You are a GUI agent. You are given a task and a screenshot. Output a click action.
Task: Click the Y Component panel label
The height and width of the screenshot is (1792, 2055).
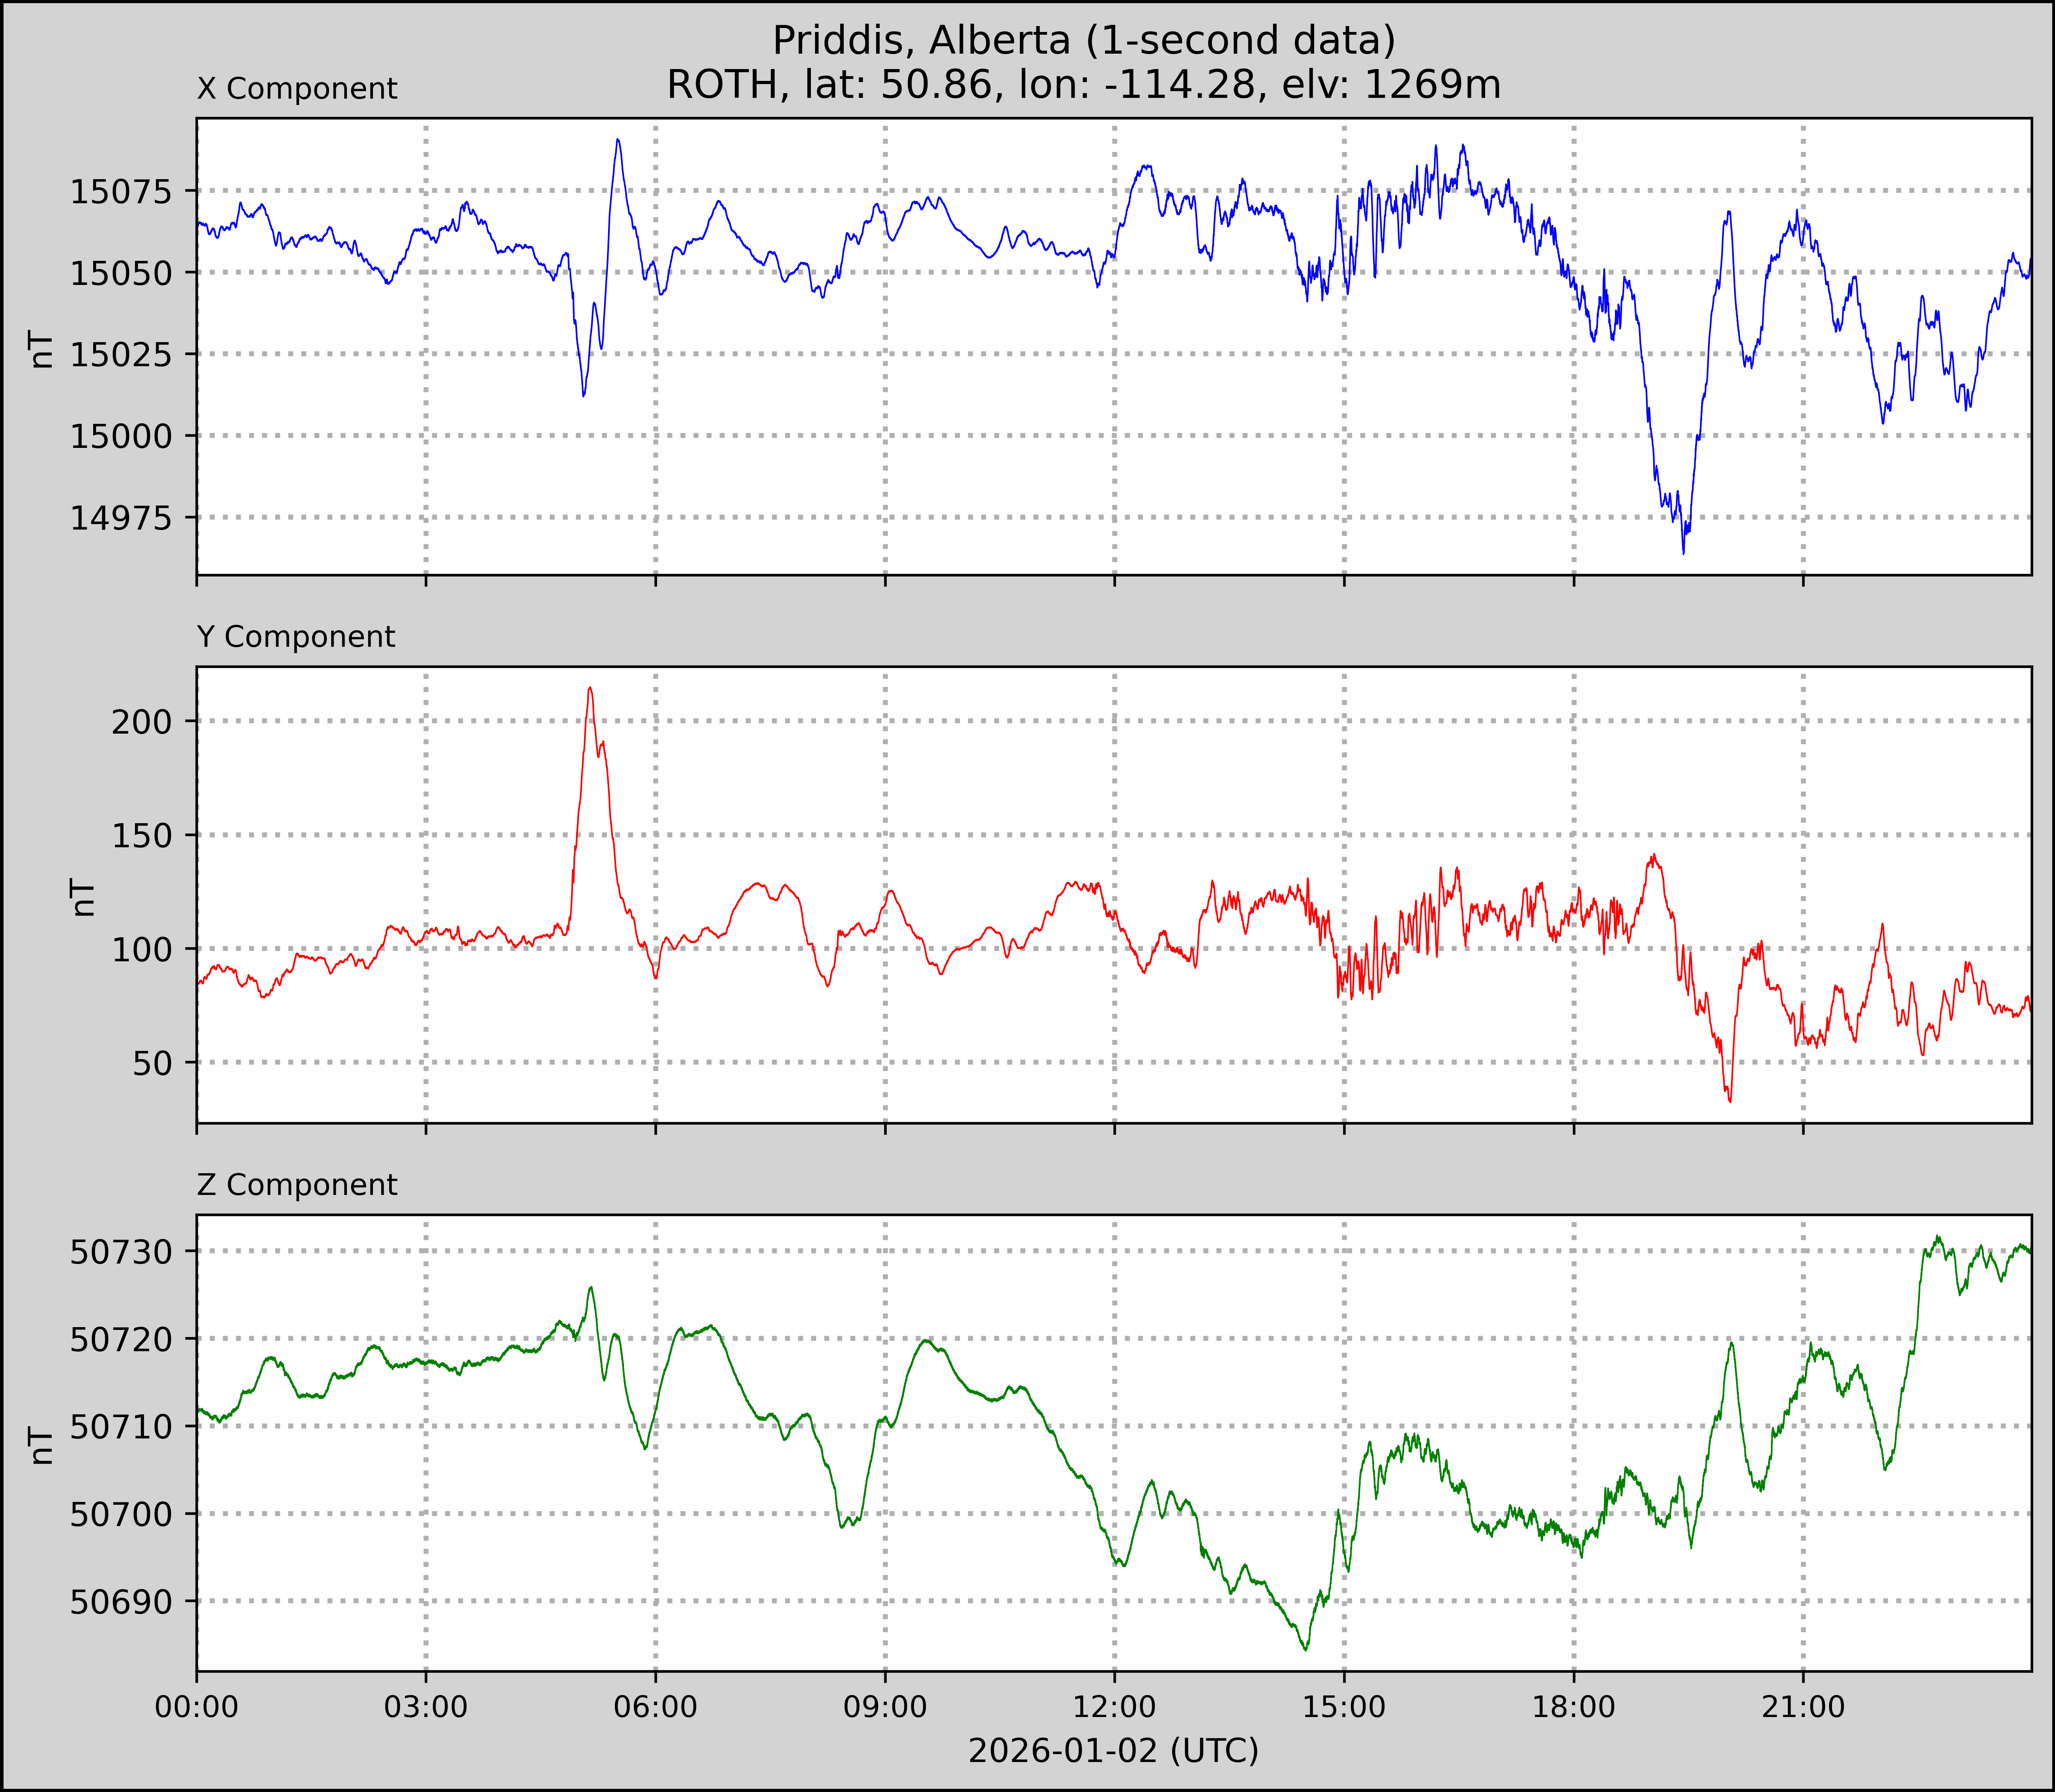pos(296,637)
